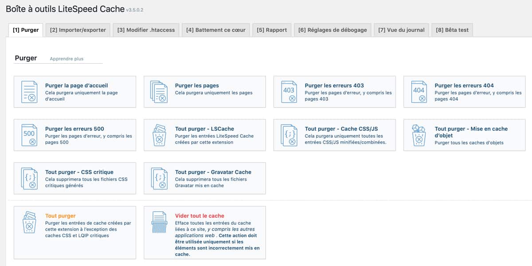Open the Rapport tab
Image resolution: width=532 pixels, height=266 pixels.
coord(272,30)
